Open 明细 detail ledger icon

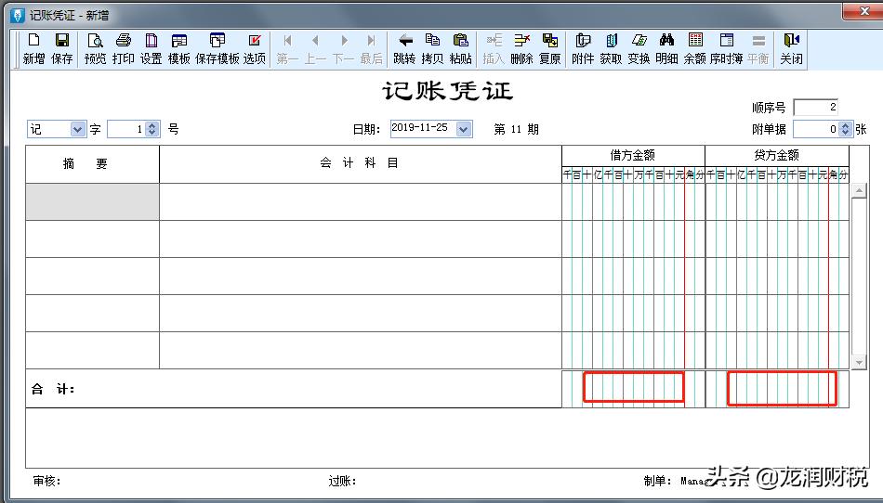pyautogui.click(x=666, y=48)
